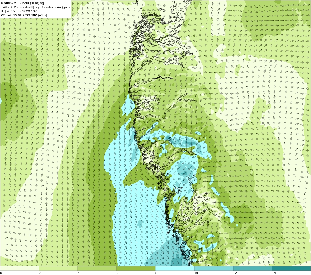Click the '6' colour scale label

(118, 273)
